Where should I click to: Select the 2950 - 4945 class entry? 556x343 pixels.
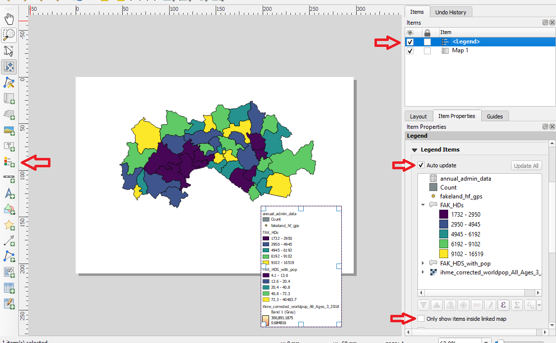(x=465, y=224)
